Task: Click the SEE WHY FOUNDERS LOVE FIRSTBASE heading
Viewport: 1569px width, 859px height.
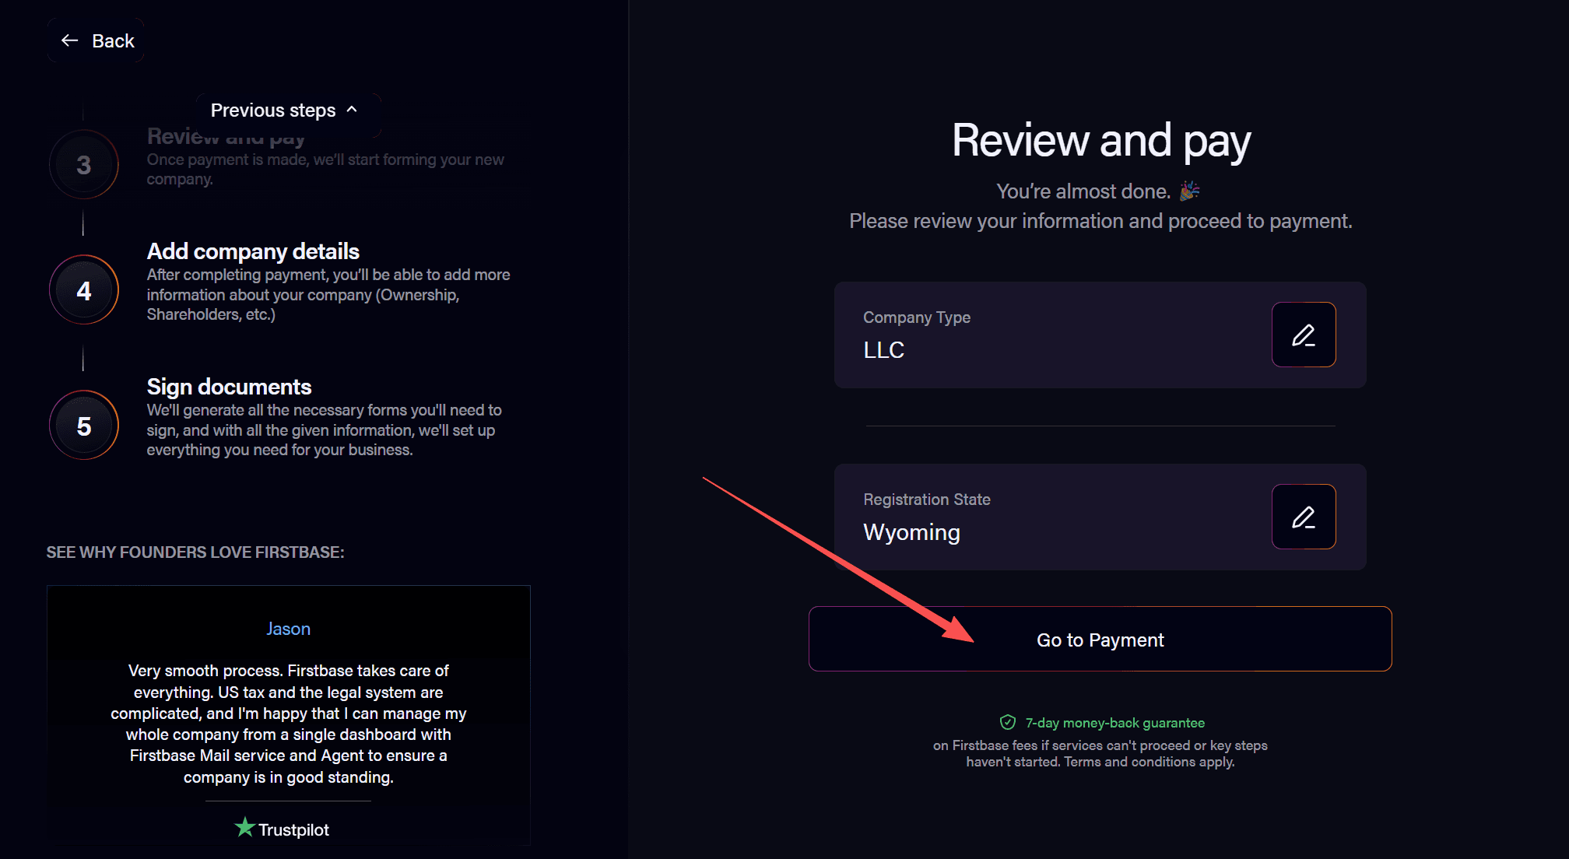Action: 195,552
